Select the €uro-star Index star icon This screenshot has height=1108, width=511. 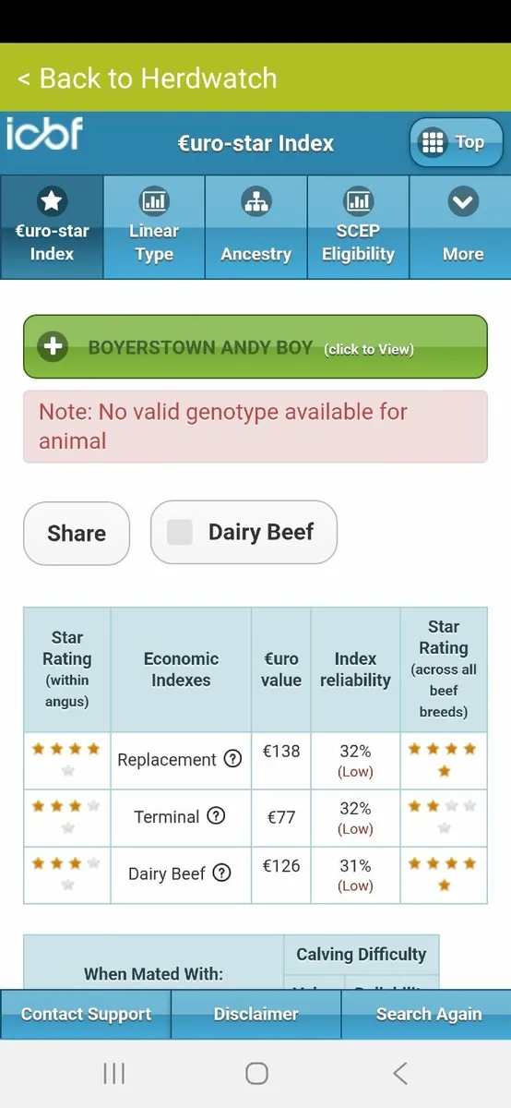coord(52,200)
